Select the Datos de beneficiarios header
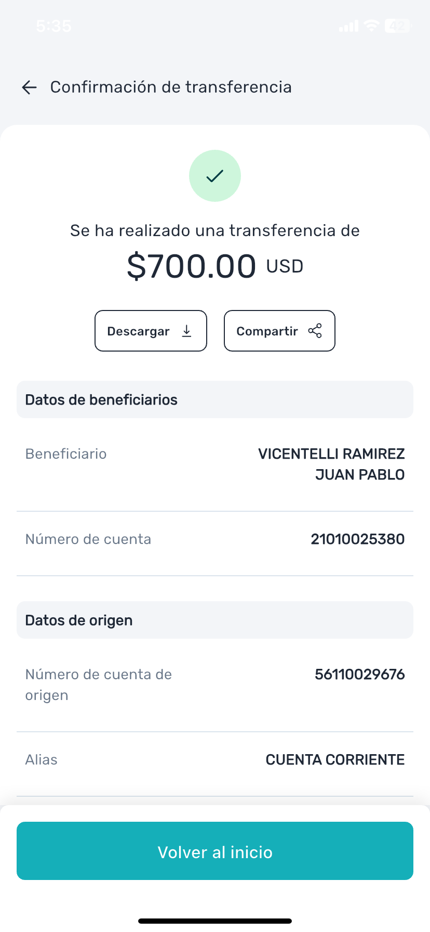The width and height of the screenshot is (430, 932). tap(101, 399)
